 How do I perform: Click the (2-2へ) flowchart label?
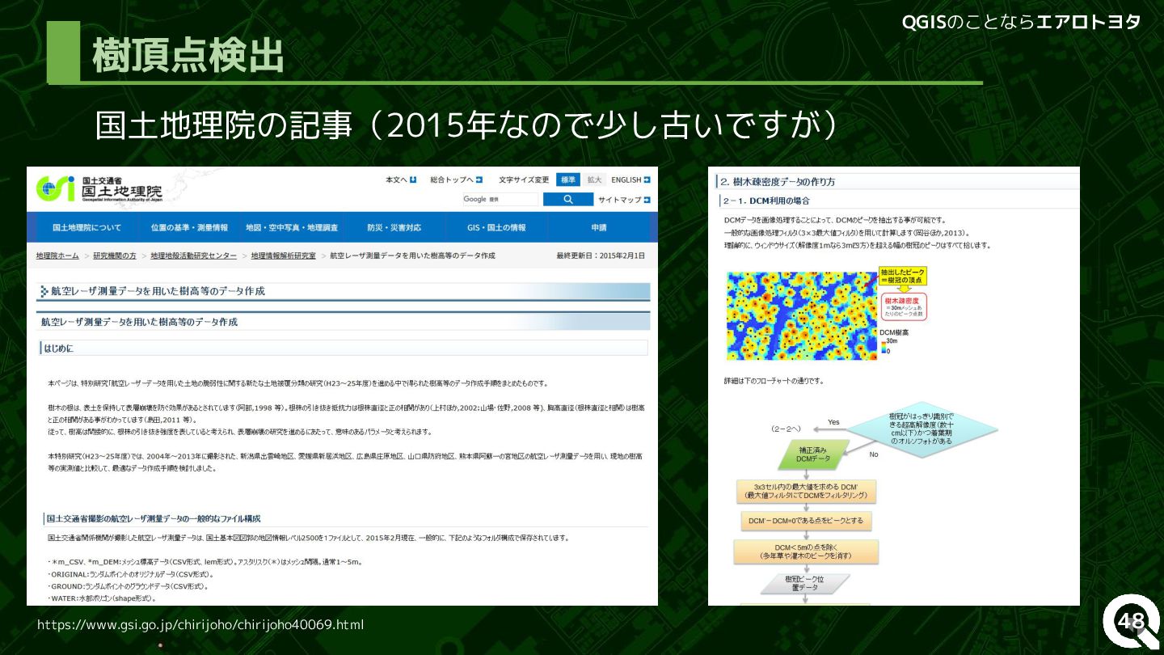click(x=787, y=428)
